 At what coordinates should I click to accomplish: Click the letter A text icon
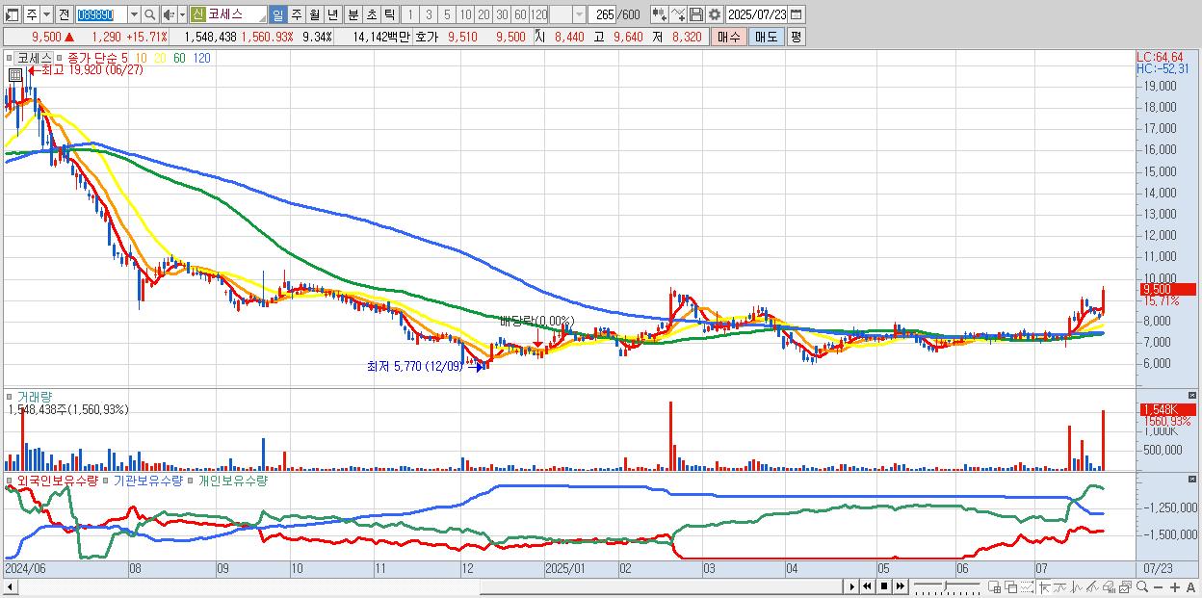pos(1191,587)
